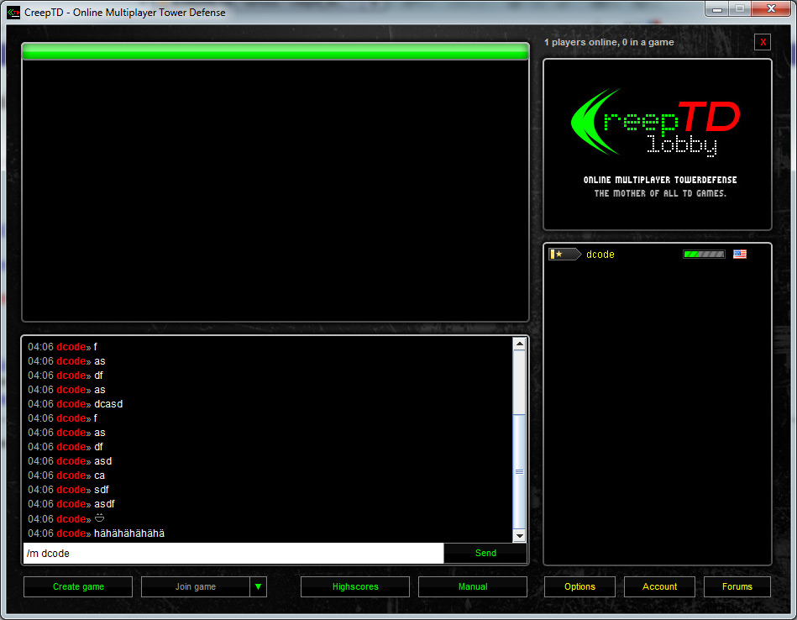This screenshot has height=620, width=797.
Task: Close the CreepTD window
Action: (x=771, y=8)
